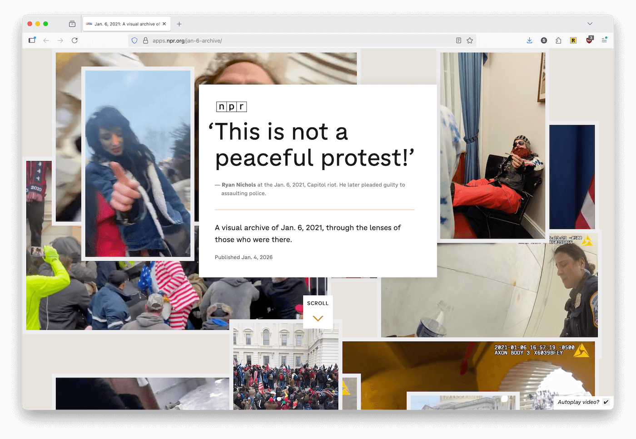Click the uBlock Origin shield extension icon
The width and height of the screenshot is (636, 439).
click(x=589, y=40)
